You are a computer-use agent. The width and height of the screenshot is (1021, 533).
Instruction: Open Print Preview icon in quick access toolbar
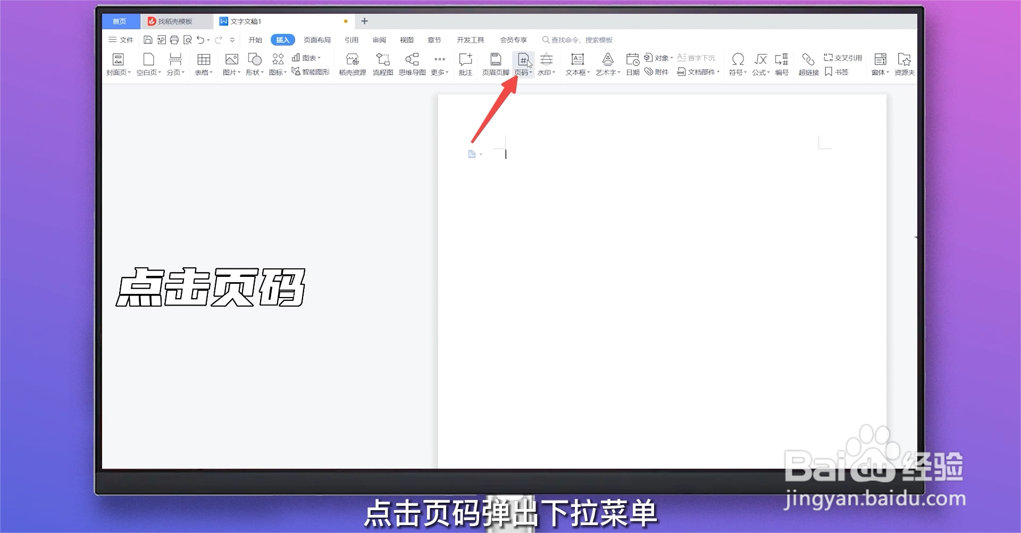[187, 40]
